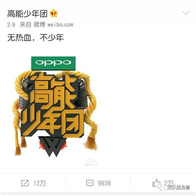Follow the 微博 weibo.com source link
The image size is (196, 196).
[x=53, y=25]
